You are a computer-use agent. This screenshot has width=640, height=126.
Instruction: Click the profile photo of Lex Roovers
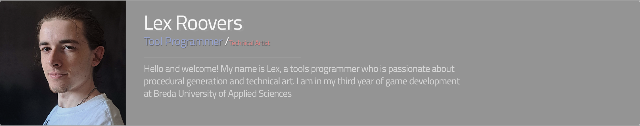tap(63, 63)
